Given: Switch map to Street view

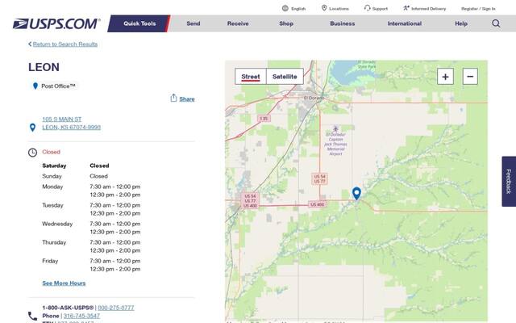Looking at the screenshot, I should [251, 77].
